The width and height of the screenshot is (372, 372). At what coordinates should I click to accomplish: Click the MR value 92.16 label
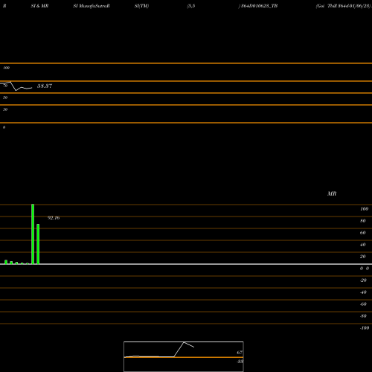click(x=54, y=218)
